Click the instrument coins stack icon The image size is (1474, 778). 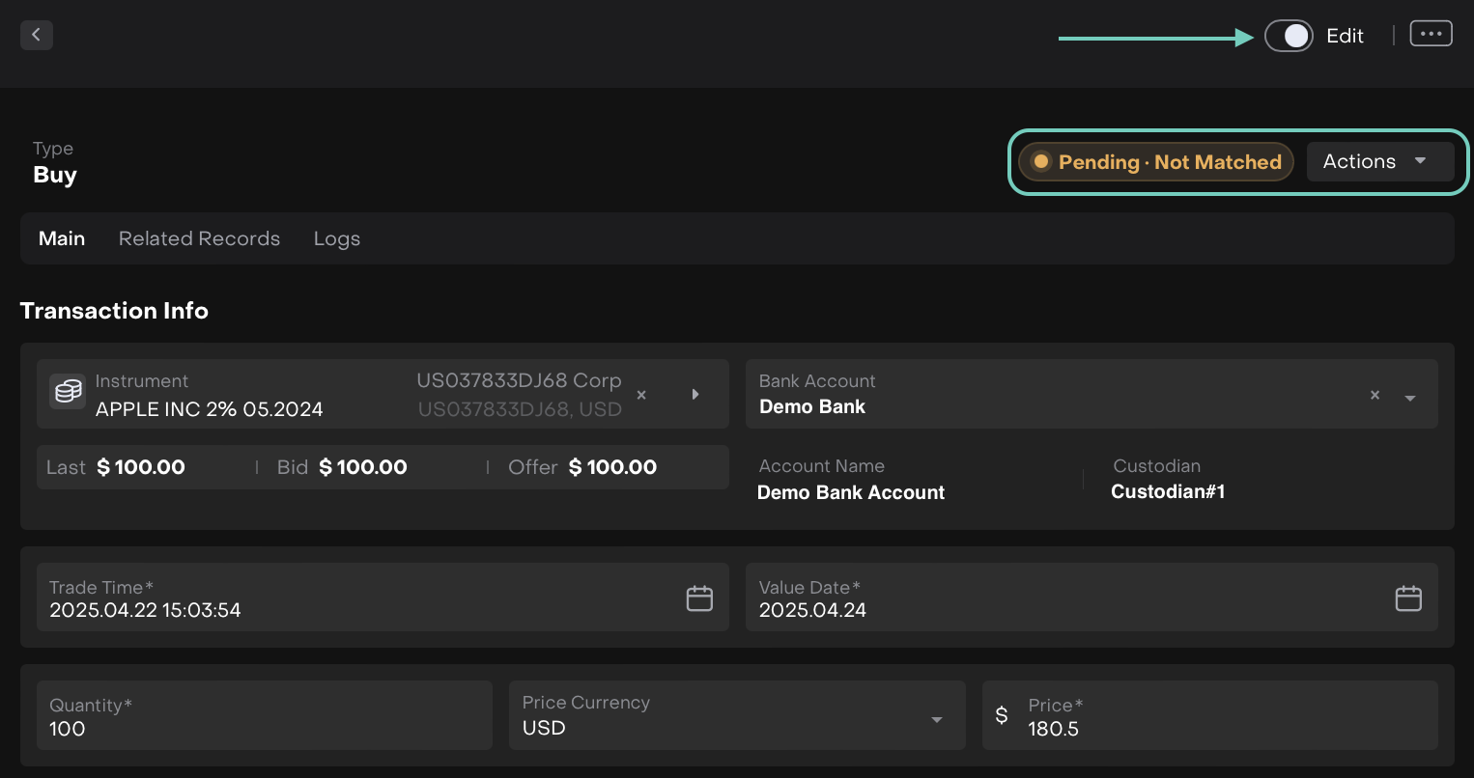68,392
